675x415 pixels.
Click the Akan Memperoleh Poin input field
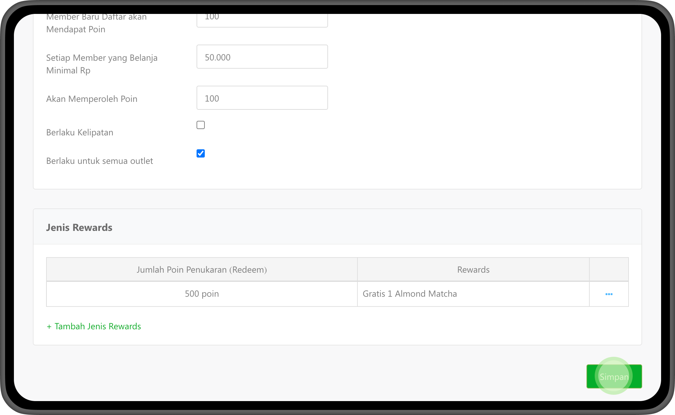pos(262,98)
